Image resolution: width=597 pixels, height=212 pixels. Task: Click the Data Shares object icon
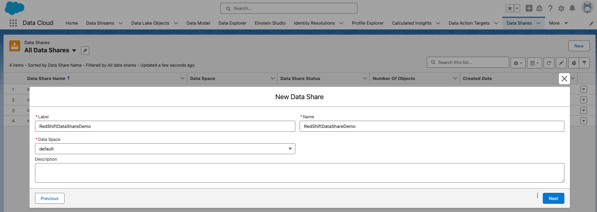15,46
